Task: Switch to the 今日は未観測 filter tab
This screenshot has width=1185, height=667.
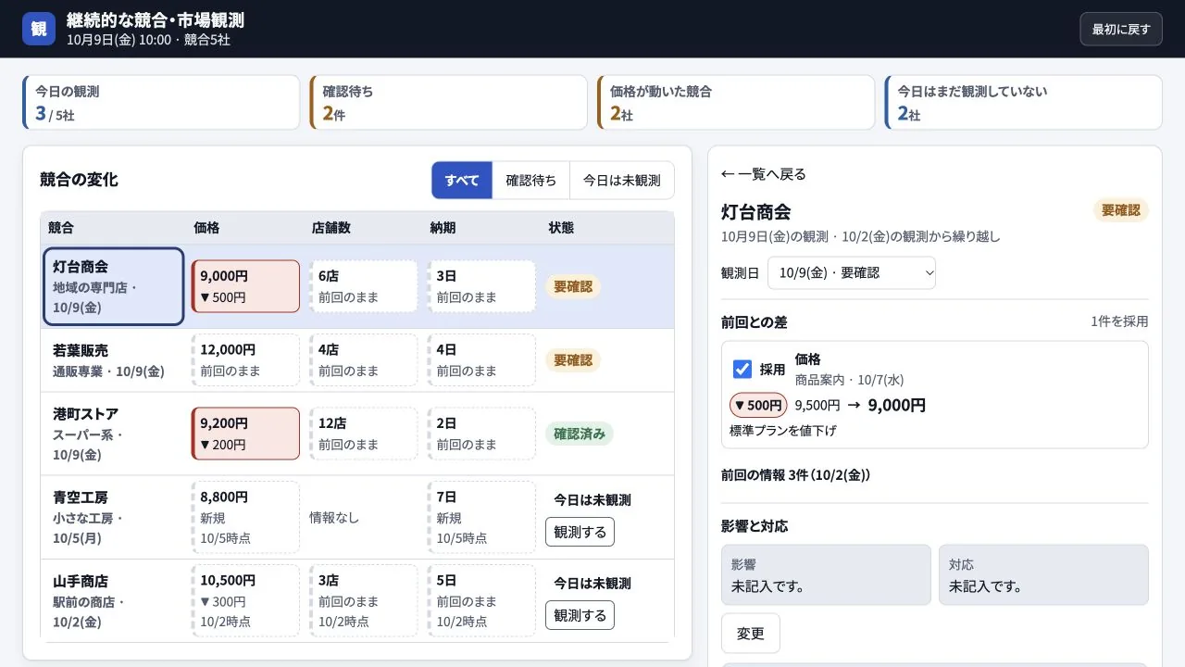Action: click(622, 181)
